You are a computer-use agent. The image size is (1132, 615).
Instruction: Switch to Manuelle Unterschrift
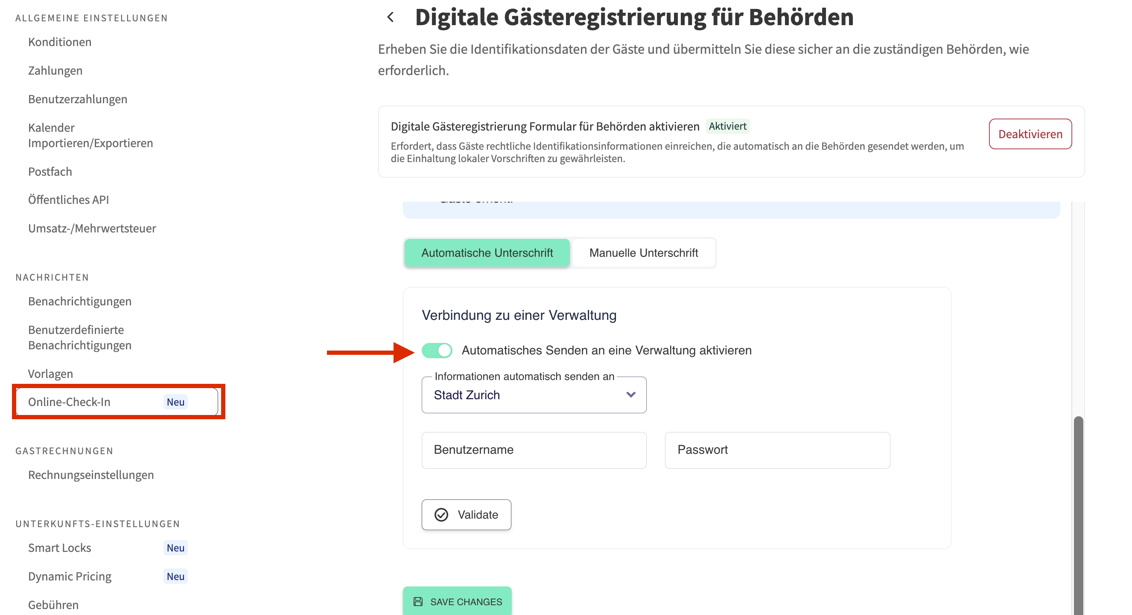pos(643,253)
